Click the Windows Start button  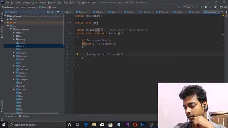[x=4, y=125]
